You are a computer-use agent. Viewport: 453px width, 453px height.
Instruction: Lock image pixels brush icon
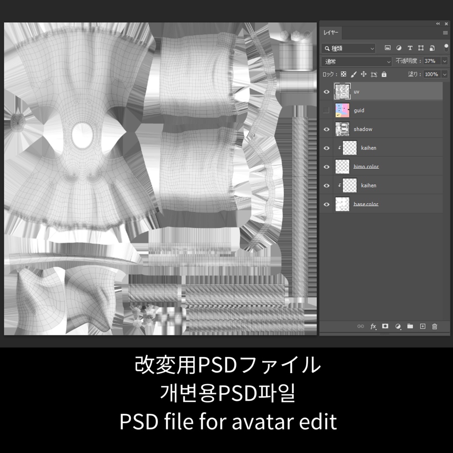(x=353, y=74)
